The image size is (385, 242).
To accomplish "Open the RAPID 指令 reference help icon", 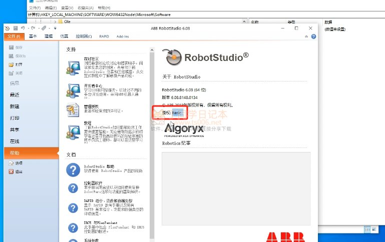I will pyautogui.click(x=73, y=208).
